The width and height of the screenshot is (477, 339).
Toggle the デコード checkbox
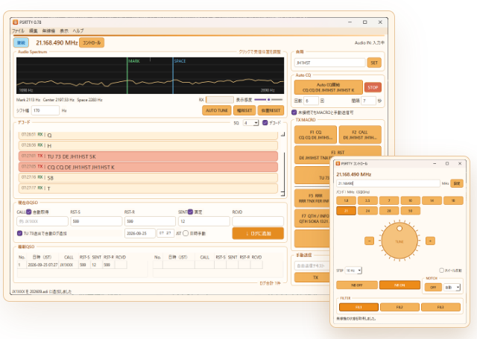265,122
